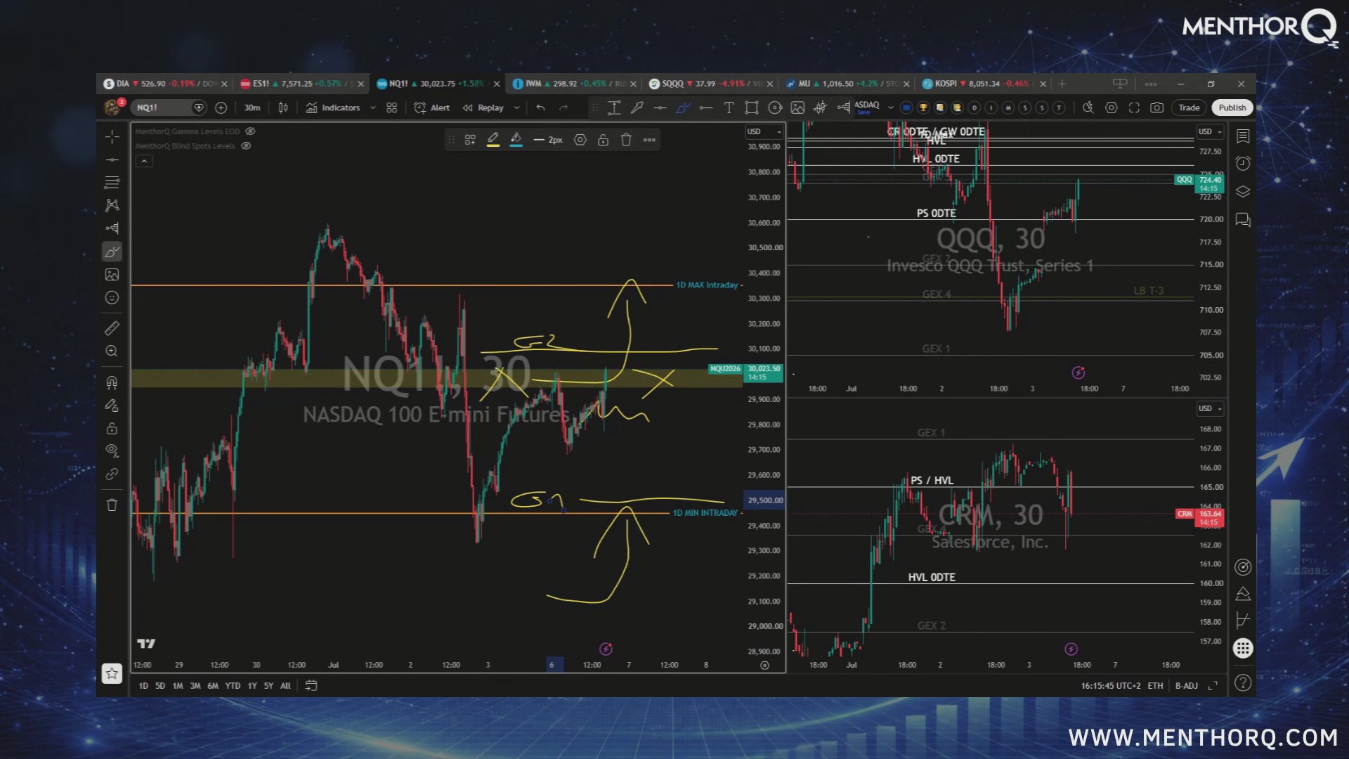This screenshot has width=1349, height=759.
Task: Change the blue fill color swatch
Action: pyautogui.click(x=516, y=140)
